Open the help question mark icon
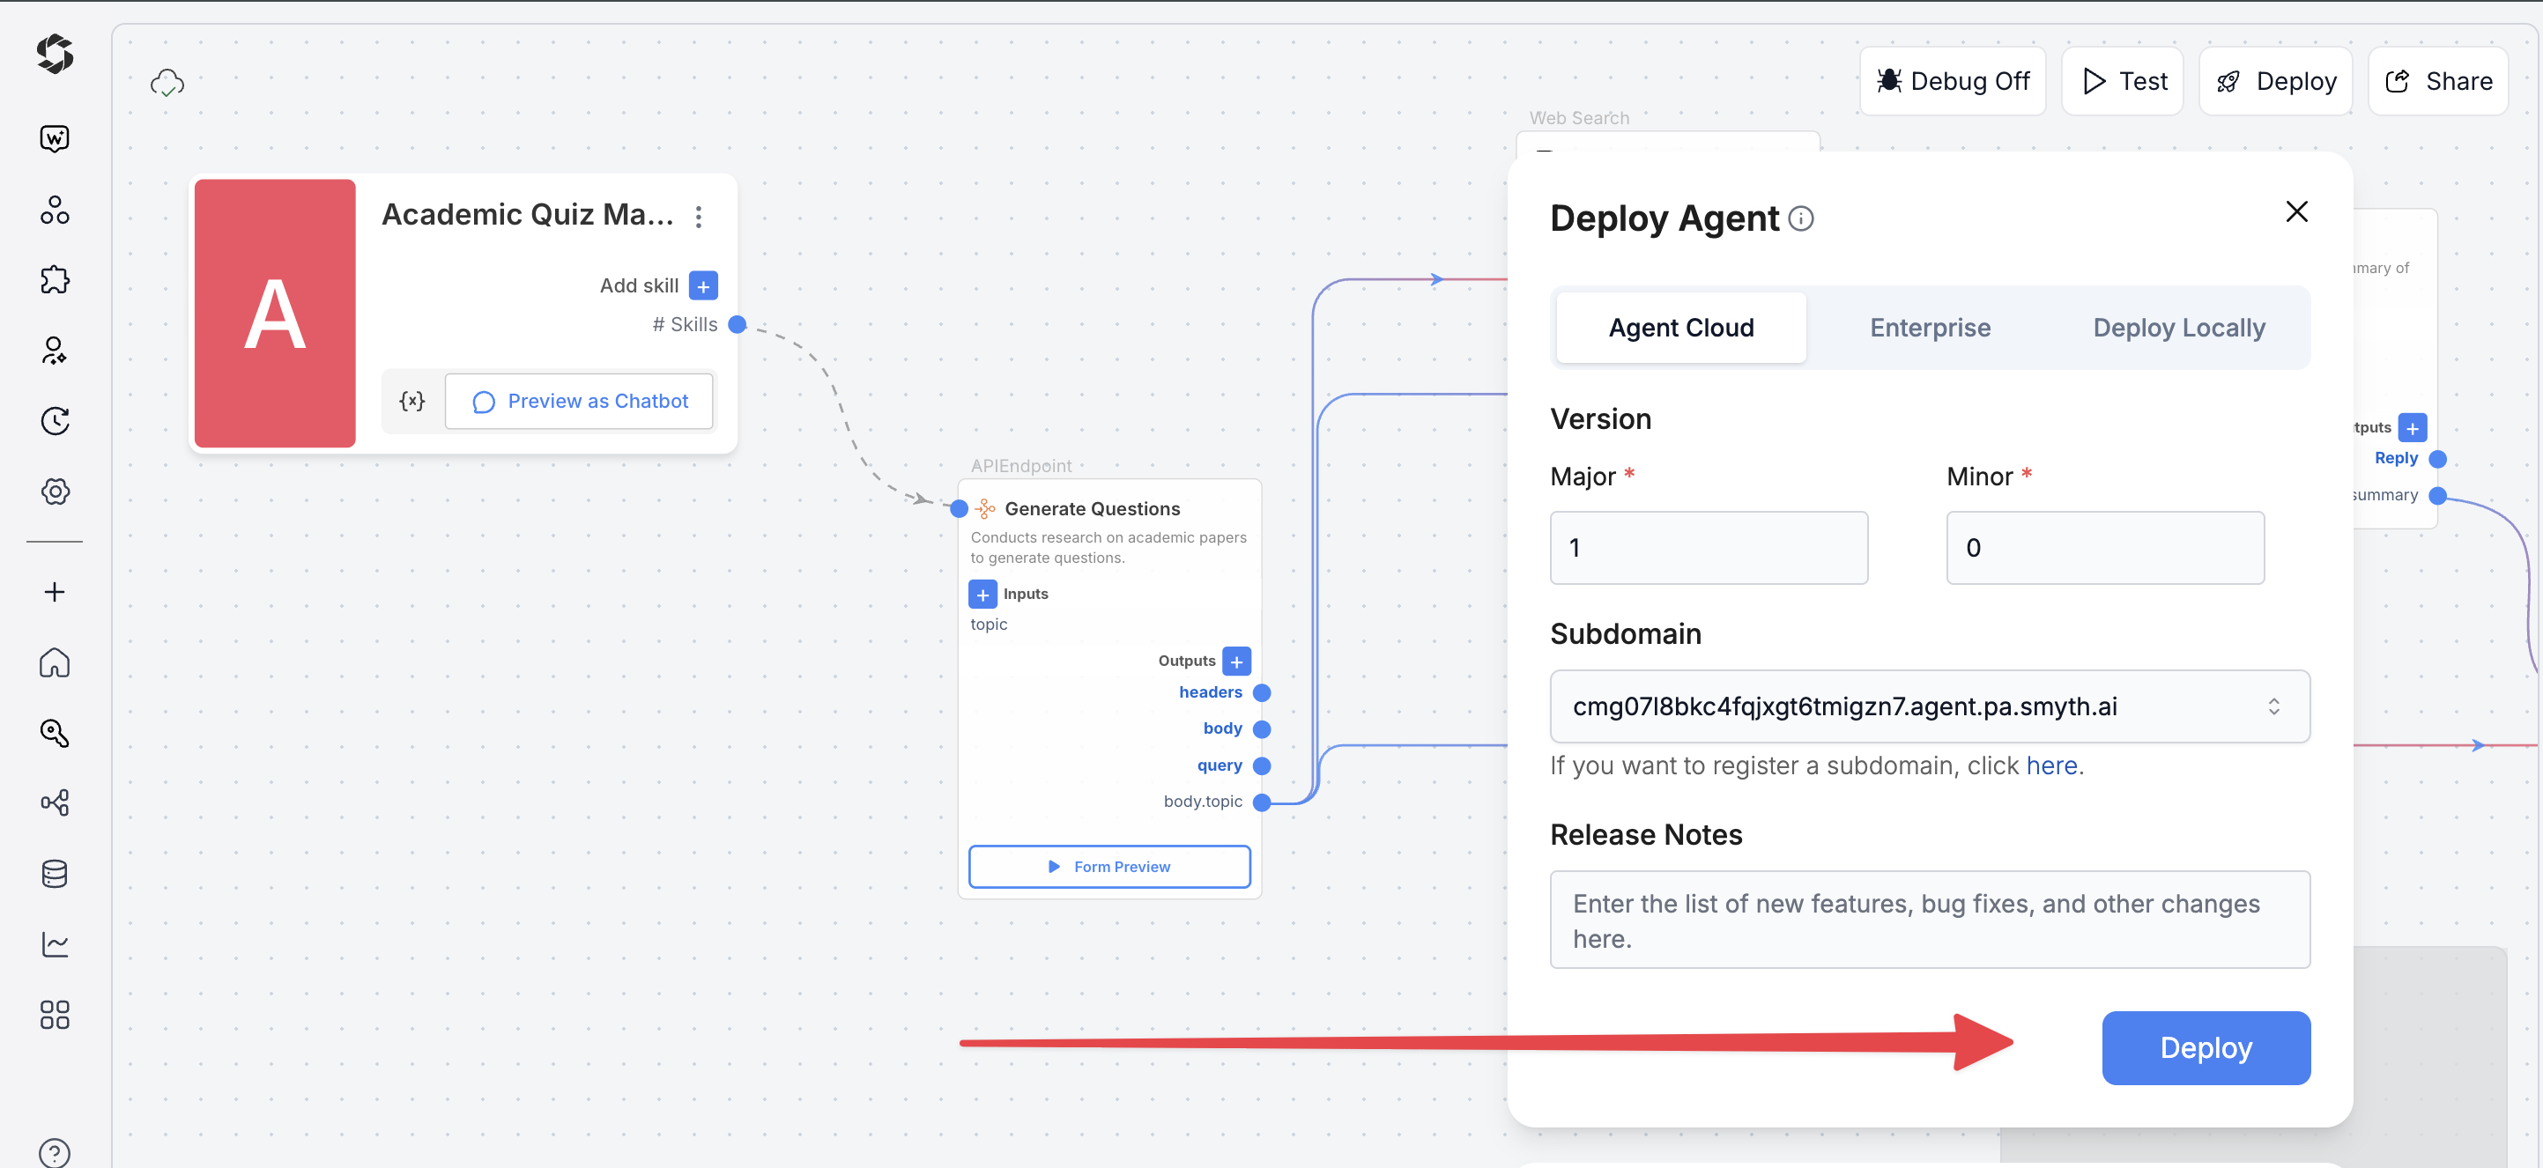 coord(56,1152)
